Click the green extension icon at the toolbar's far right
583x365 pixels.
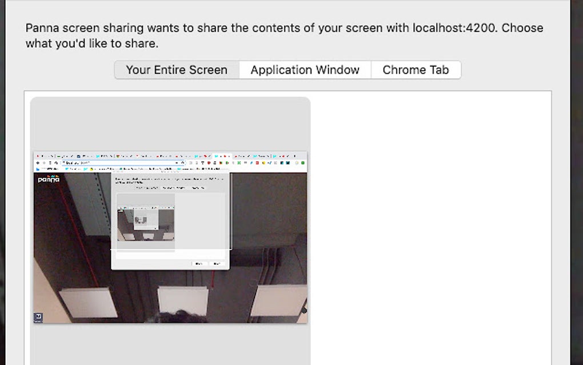(x=303, y=163)
